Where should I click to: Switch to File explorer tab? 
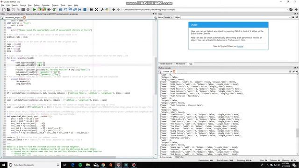180,64
